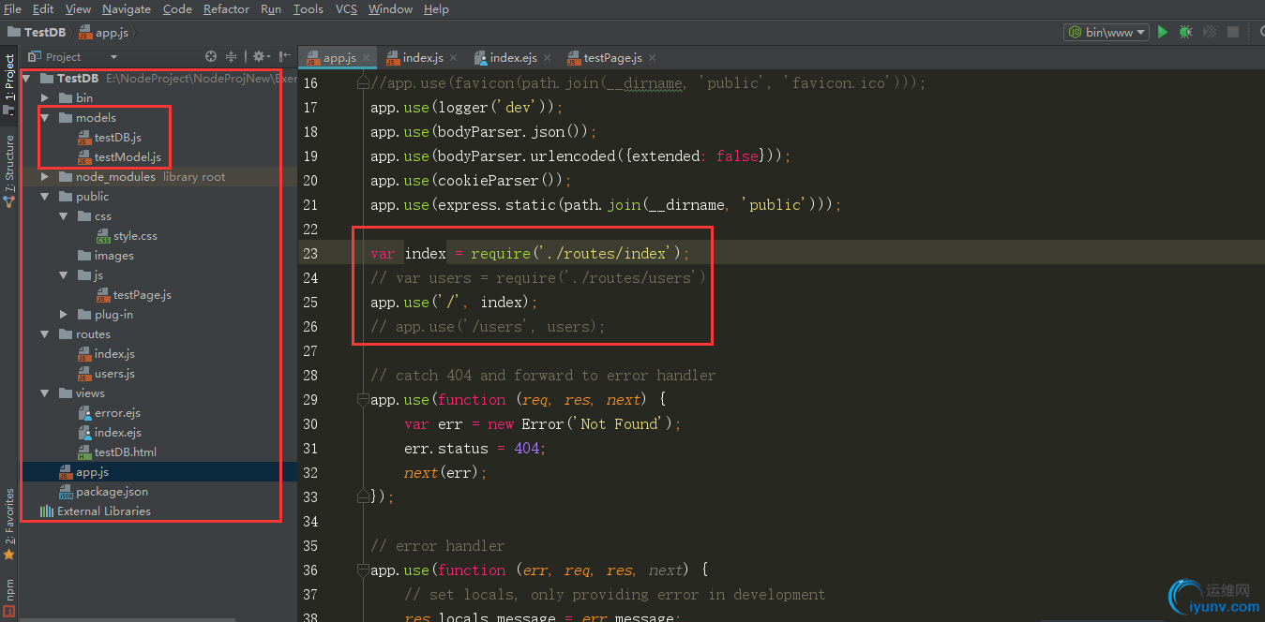Open the Tools menu
This screenshot has height=622, width=1265.
pyautogui.click(x=309, y=8)
